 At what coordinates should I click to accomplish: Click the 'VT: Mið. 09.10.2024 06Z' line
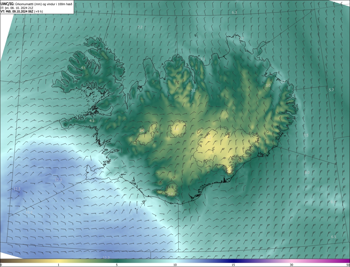click(x=21, y=11)
